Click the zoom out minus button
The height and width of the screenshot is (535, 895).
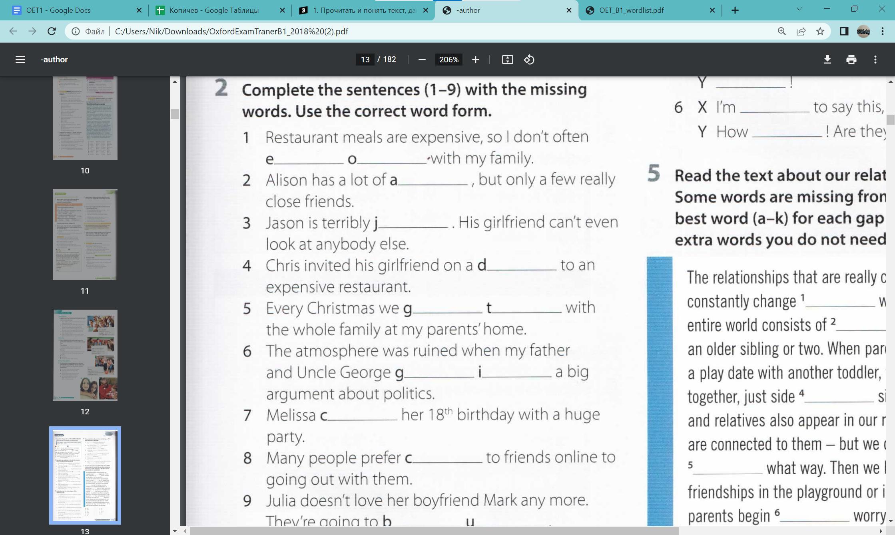pos(422,60)
